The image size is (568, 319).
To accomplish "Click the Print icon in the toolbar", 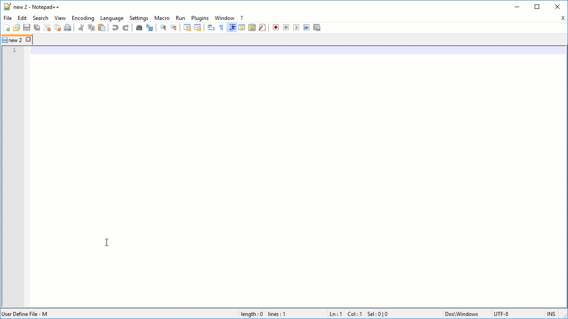I will tap(67, 27).
